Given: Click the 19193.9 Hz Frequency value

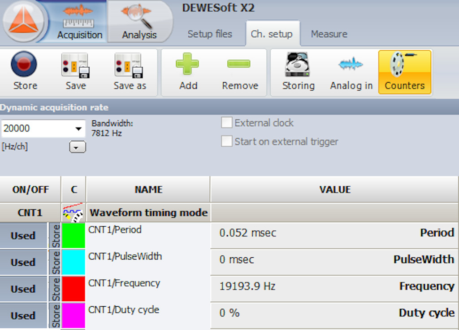Looking at the screenshot, I should tap(247, 286).
